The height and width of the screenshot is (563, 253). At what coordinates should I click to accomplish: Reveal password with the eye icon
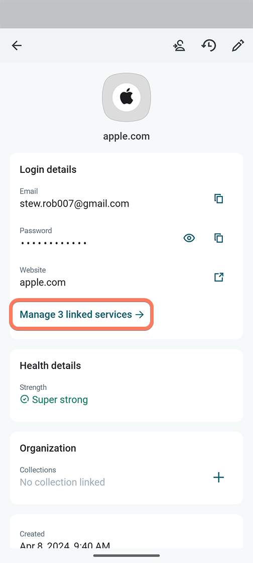[189, 238]
